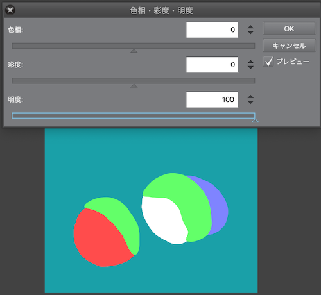
Task: Click the 色相 value input field
Action: coord(212,30)
